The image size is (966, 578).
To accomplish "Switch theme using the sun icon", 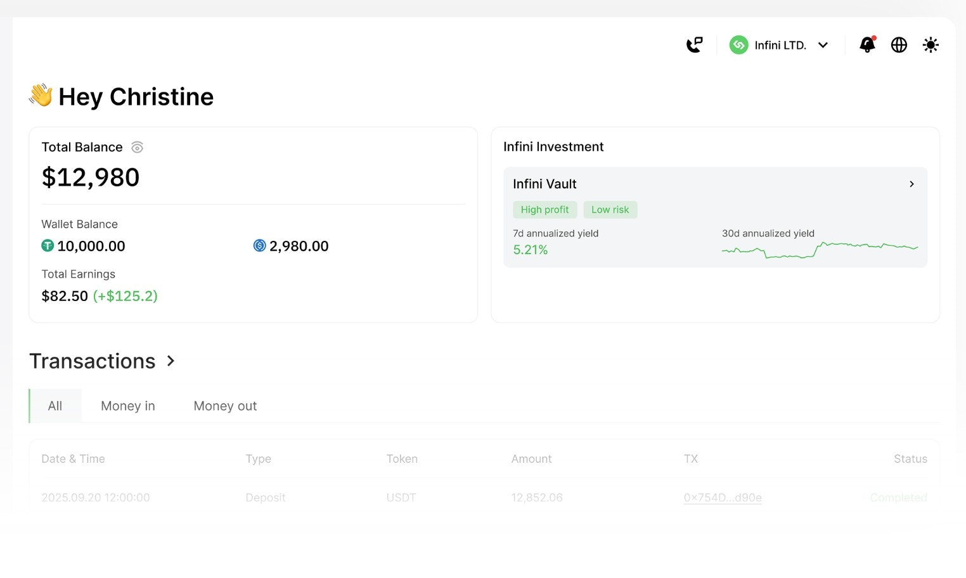I will [930, 44].
